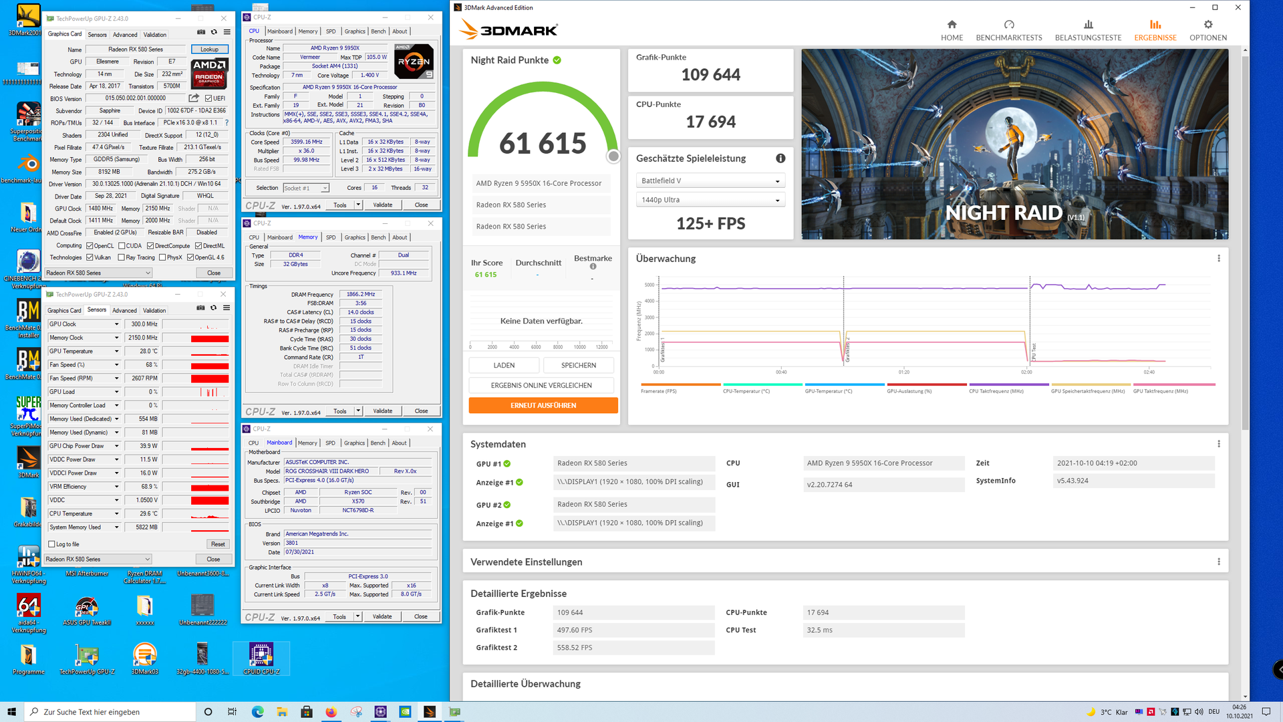Enable Log to file checkbox
1283x722 pixels.
pos(52,544)
